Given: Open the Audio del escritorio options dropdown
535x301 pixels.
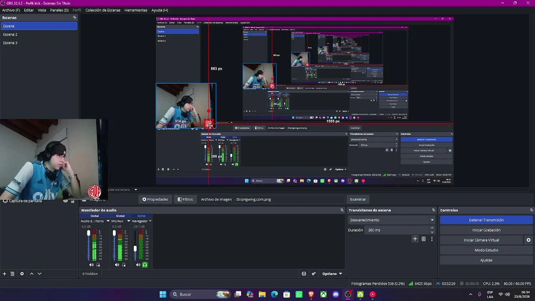Looking at the screenshot, I should click(x=108, y=221).
